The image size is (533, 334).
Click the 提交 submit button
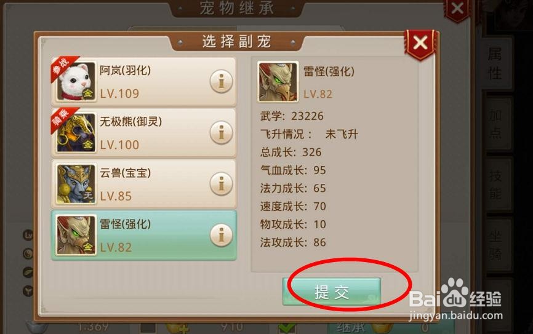(331, 292)
